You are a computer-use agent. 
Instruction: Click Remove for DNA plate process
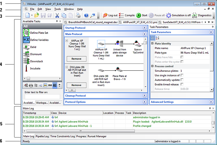76,85
